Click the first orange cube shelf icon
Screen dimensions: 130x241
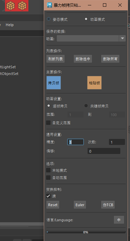tap(10, 6)
